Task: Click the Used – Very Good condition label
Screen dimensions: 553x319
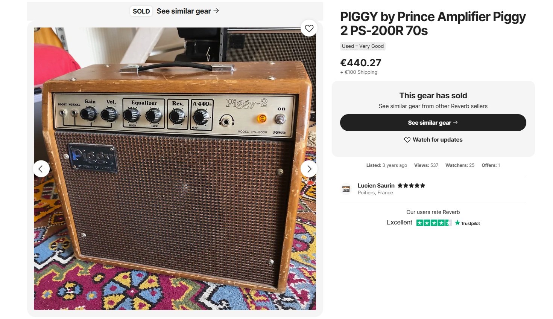Action: (x=363, y=46)
